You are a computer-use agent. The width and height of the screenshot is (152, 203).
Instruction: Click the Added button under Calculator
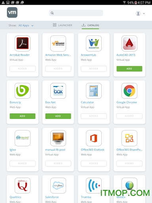tap(94, 116)
